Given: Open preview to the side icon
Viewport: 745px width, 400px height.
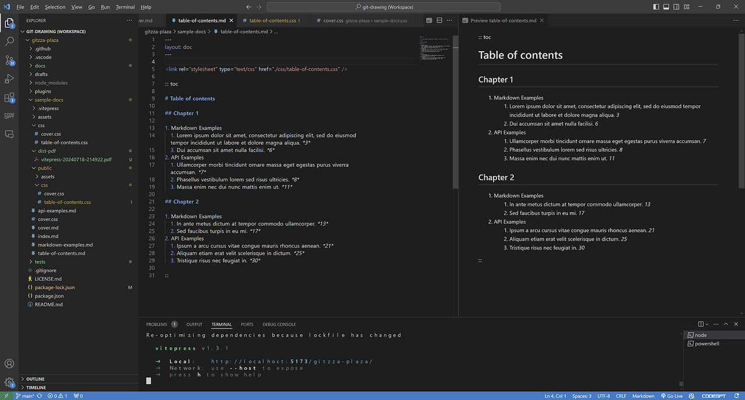Looking at the screenshot, I should (x=429, y=20).
